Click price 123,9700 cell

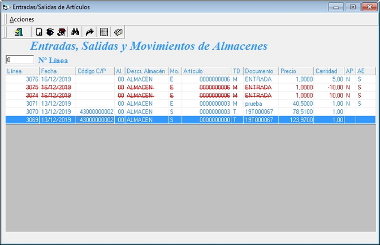[x=296, y=120]
